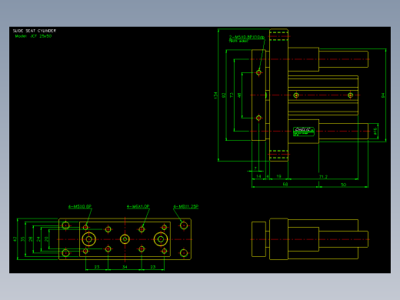Click the green Model JCF 25x50 label
This screenshot has width=400, height=300.
pos(33,36)
